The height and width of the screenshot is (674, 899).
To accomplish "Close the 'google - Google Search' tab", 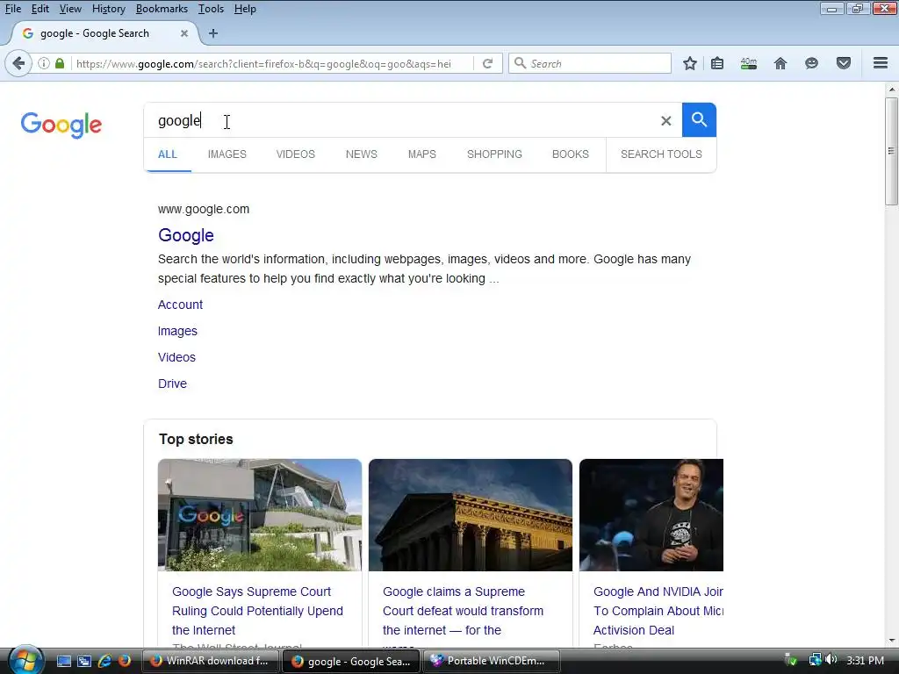I will pos(184,33).
